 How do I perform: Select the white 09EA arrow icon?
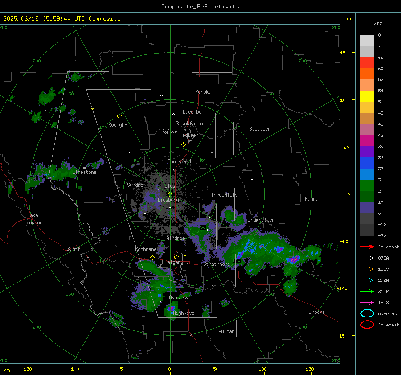(367, 258)
